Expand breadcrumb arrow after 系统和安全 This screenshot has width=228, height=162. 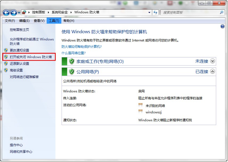tap(71, 13)
